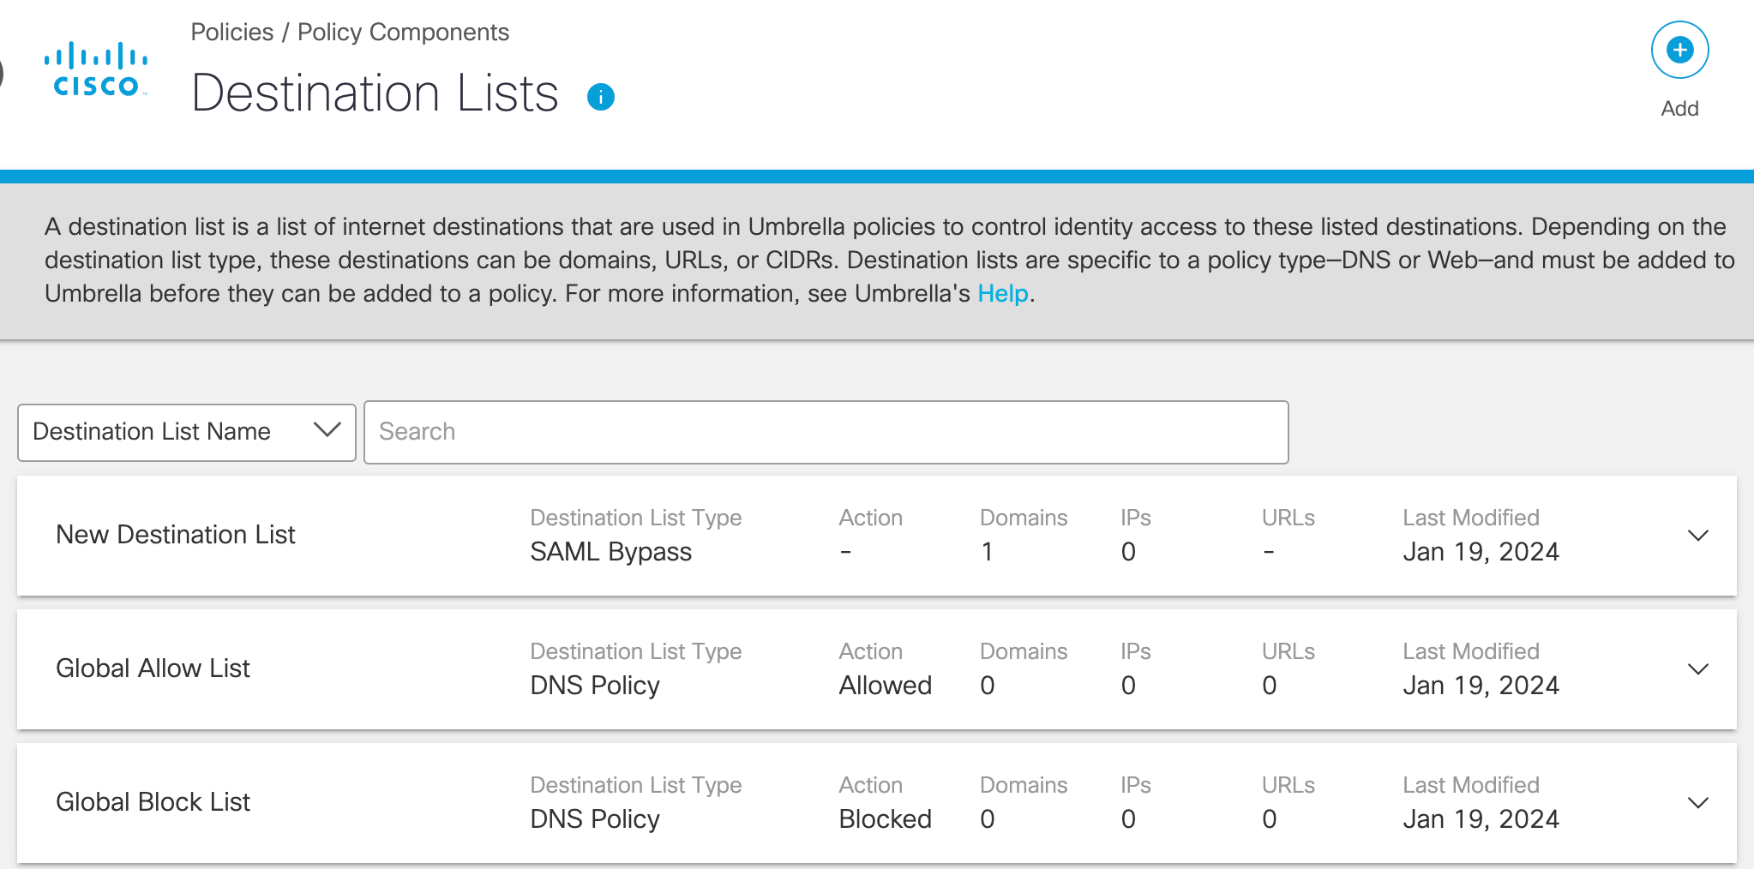Image resolution: width=1754 pixels, height=869 pixels.
Task: Go to Policies in the breadcrumb
Action: pos(231,32)
